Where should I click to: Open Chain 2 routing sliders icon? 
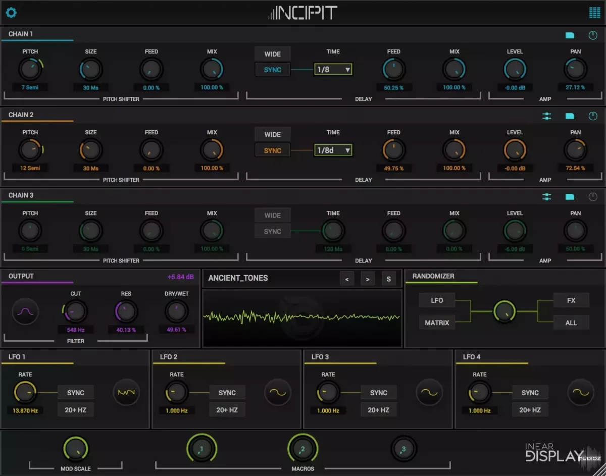coord(546,116)
